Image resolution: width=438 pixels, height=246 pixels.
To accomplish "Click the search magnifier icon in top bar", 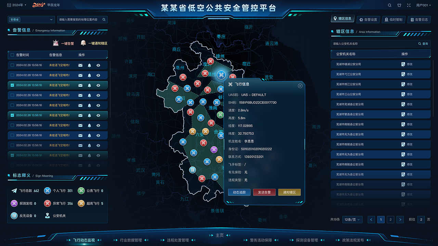I will coord(390,5).
